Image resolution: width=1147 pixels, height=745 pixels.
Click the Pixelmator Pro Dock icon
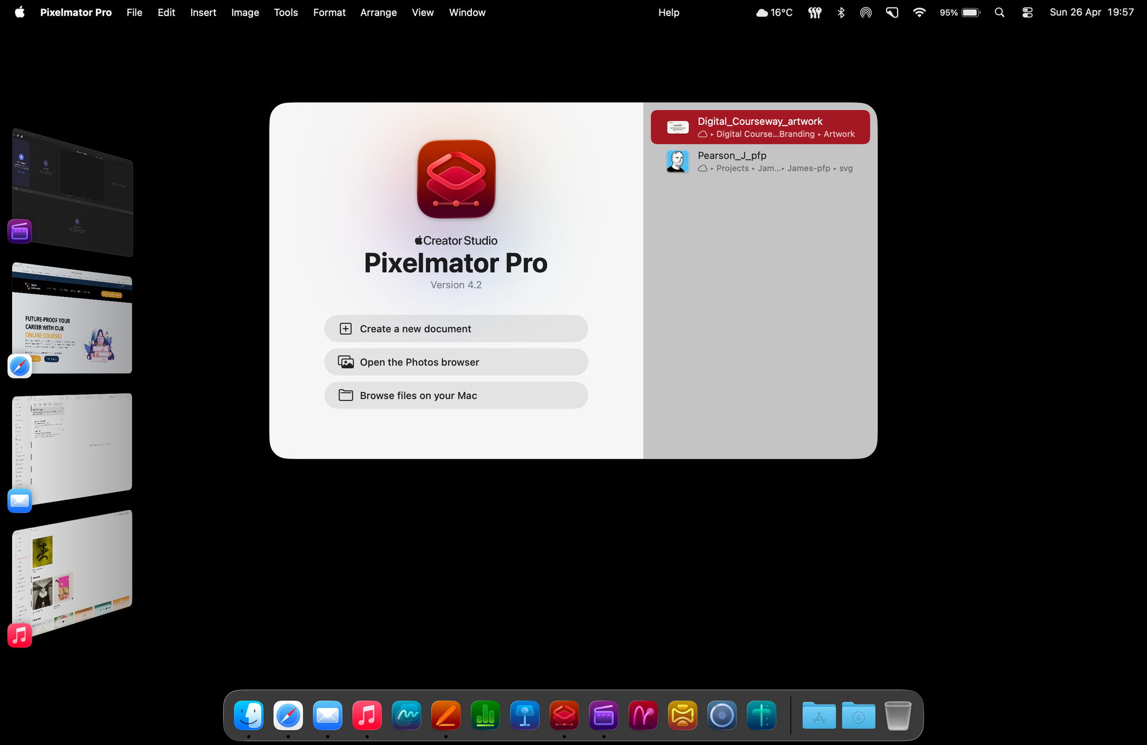point(564,715)
